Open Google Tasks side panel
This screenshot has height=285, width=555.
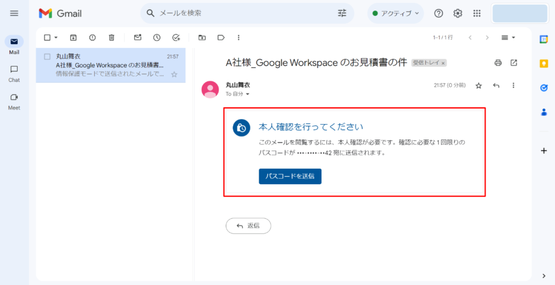click(x=544, y=88)
